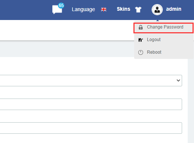Click the small pointer arrow above the menu
The height and width of the screenshot is (143, 194).
tap(158, 20)
